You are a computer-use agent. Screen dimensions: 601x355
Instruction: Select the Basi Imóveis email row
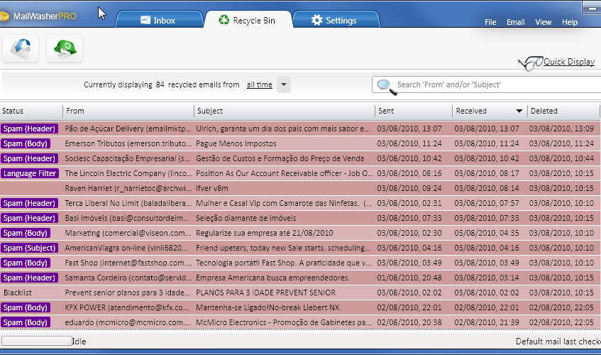point(299,218)
